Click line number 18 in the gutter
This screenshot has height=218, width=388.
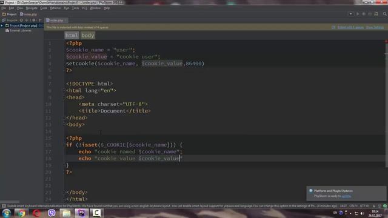[x=48, y=159]
